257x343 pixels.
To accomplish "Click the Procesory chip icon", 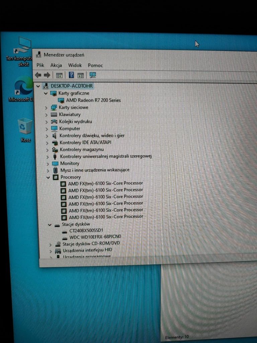I will (56, 177).
